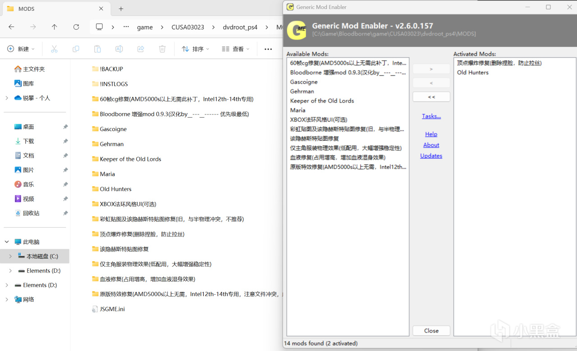Click the Rename icon in Explorer toolbar

tap(119, 49)
